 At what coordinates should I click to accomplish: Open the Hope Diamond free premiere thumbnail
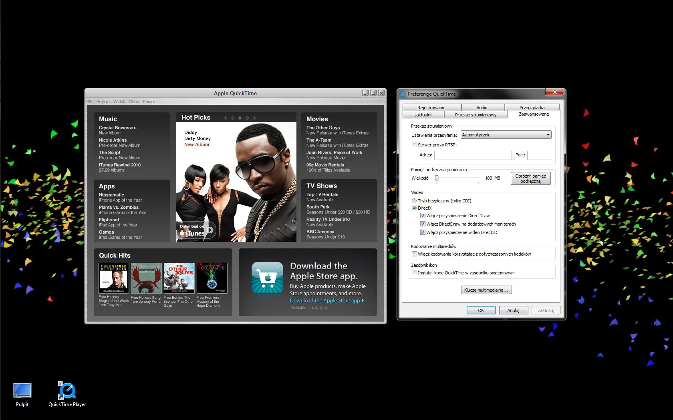(x=212, y=278)
